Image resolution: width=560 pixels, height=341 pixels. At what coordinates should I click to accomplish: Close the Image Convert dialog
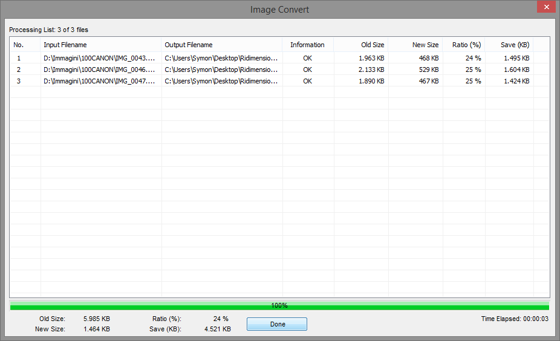pyautogui.click(x=546, y=7)
